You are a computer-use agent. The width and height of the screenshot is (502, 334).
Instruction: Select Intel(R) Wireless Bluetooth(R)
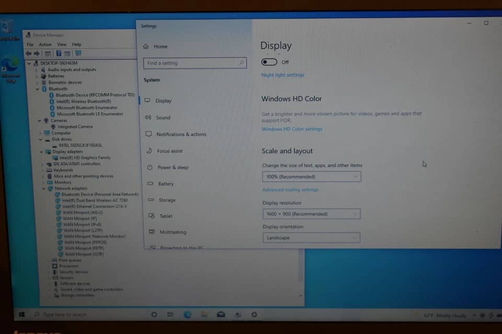point(84,101)
